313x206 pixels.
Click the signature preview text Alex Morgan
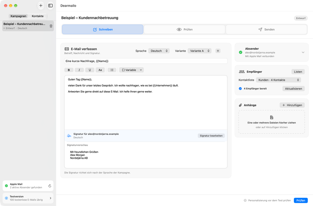tap(77, 155)
